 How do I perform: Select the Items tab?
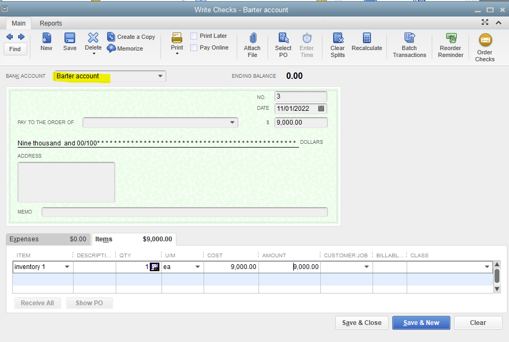(134, 239)
